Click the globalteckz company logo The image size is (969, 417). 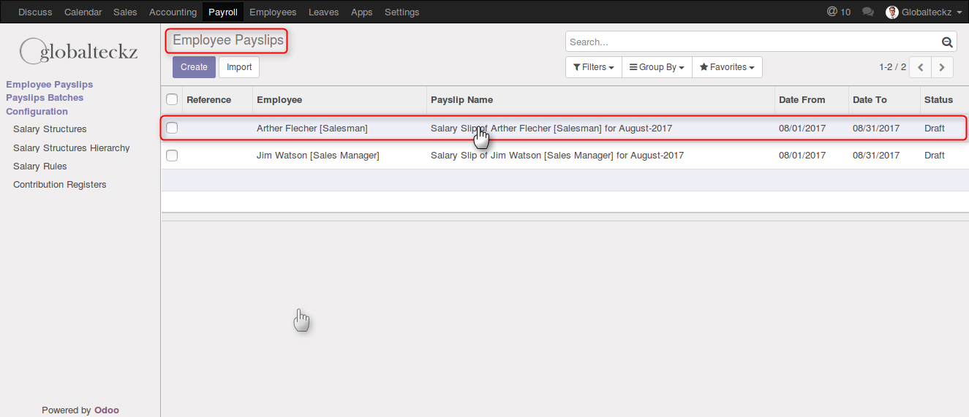tap(79, 51)
